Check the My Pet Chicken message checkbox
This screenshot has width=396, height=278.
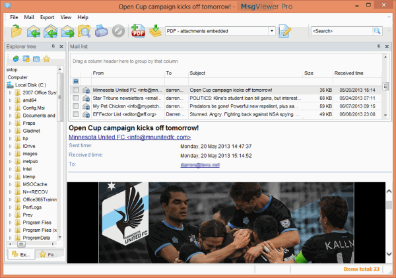[x=75, y=106]
